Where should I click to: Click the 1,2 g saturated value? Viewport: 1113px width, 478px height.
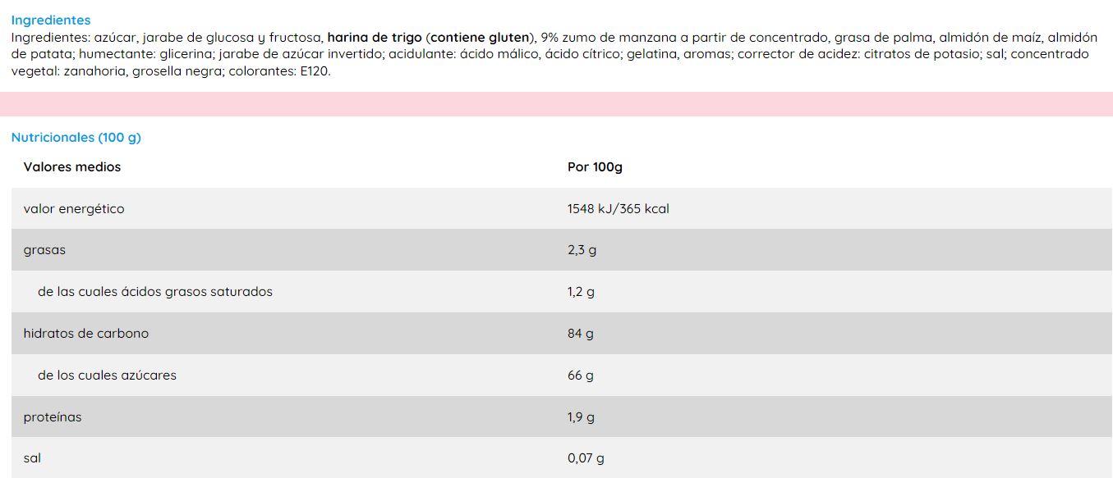click(x=582, y=291)
